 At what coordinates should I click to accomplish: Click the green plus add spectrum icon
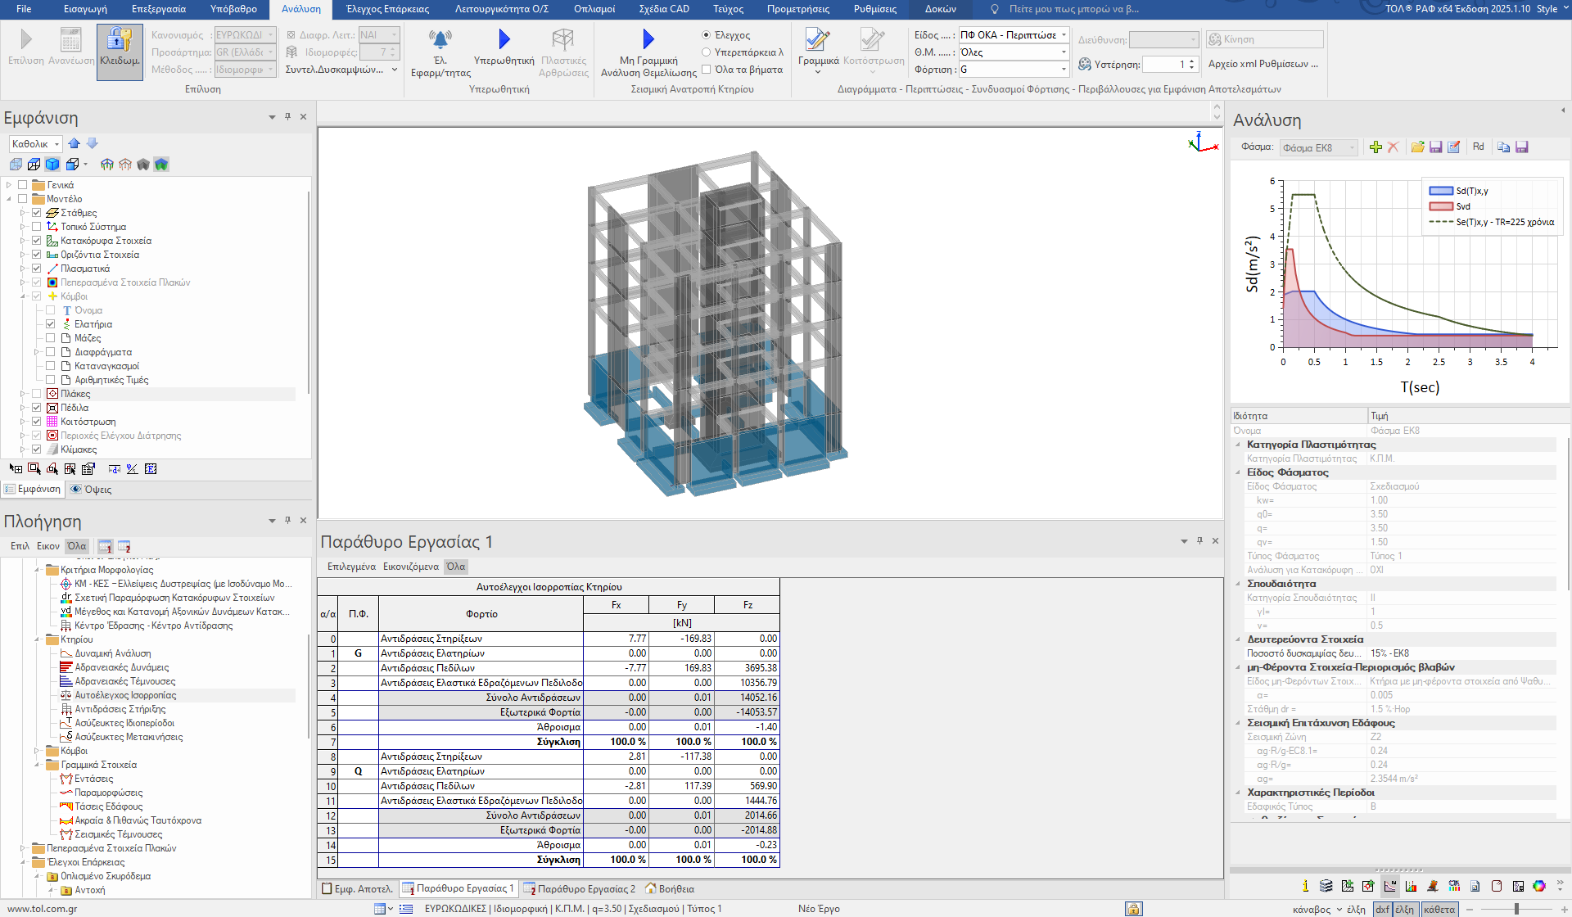pyautogui.click(x=1375, y=147)
